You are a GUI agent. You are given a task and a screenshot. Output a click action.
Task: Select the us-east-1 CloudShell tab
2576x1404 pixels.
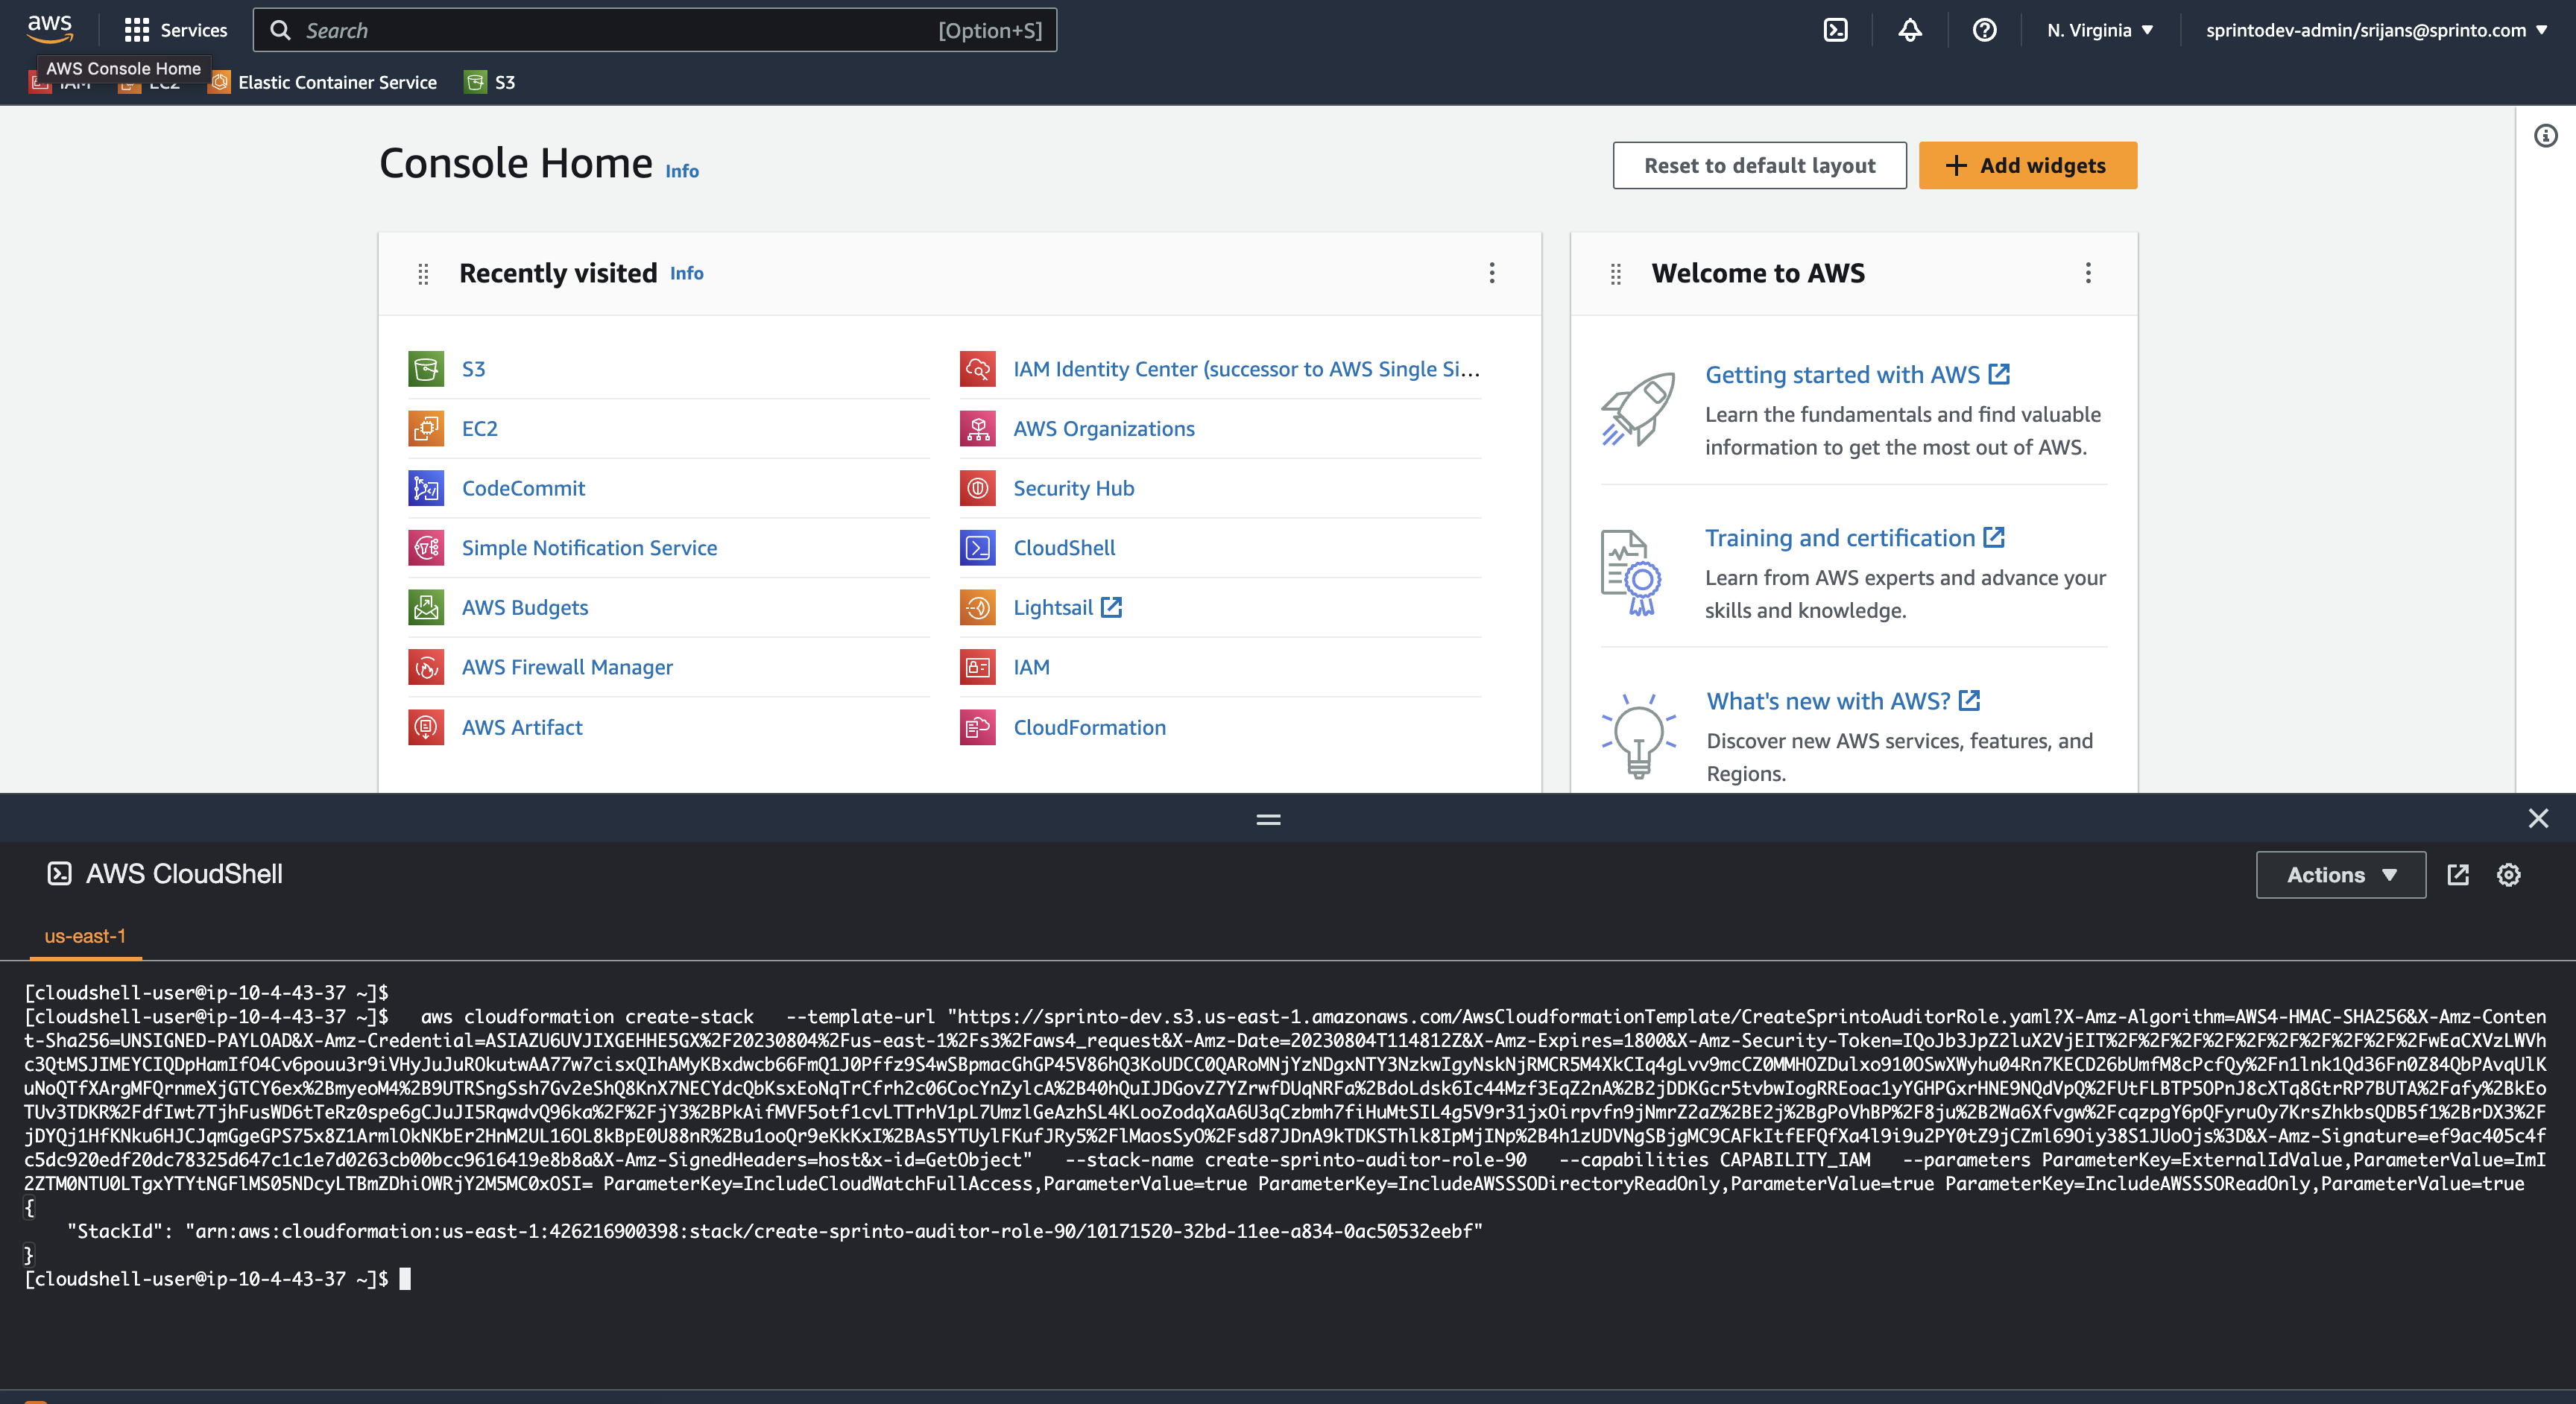85,936
